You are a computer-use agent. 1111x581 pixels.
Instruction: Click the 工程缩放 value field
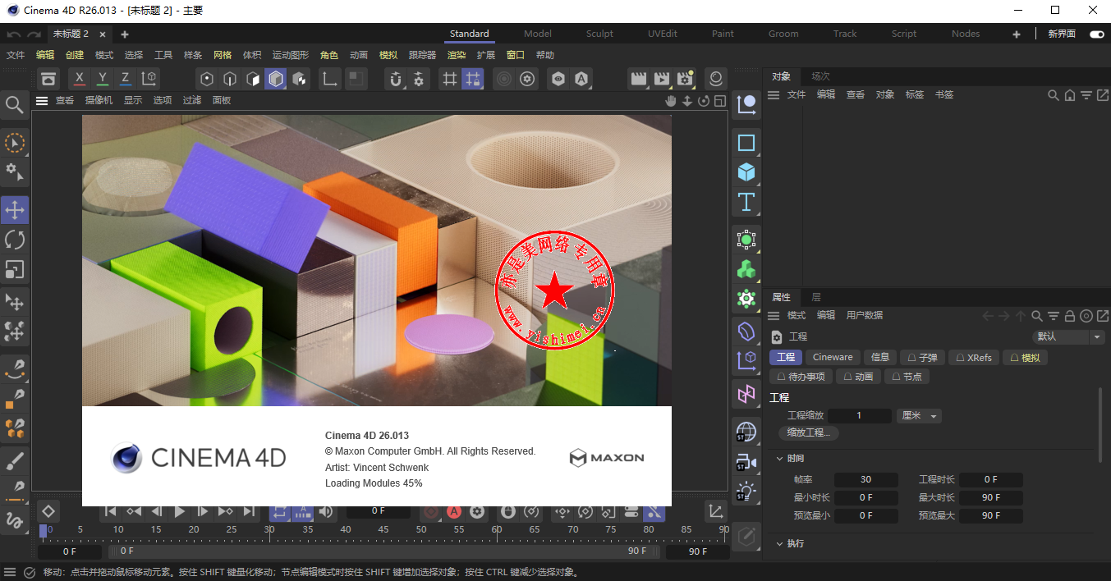[860, 416]
